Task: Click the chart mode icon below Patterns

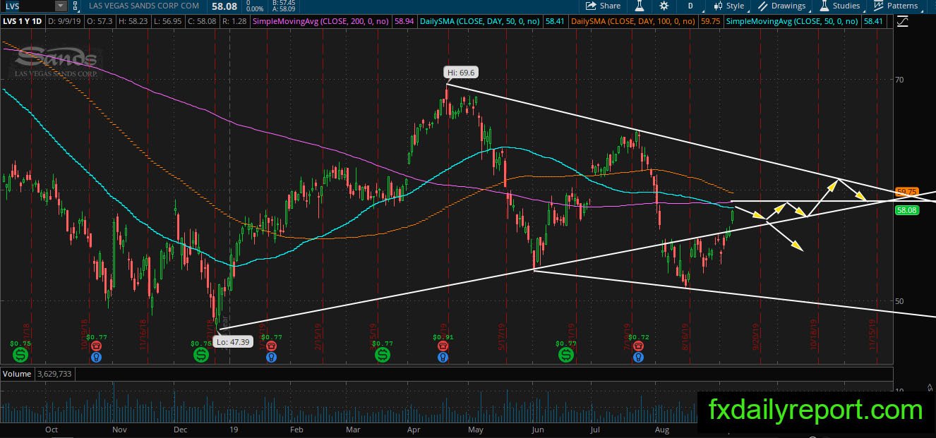Action: click(x=901, y=22)
